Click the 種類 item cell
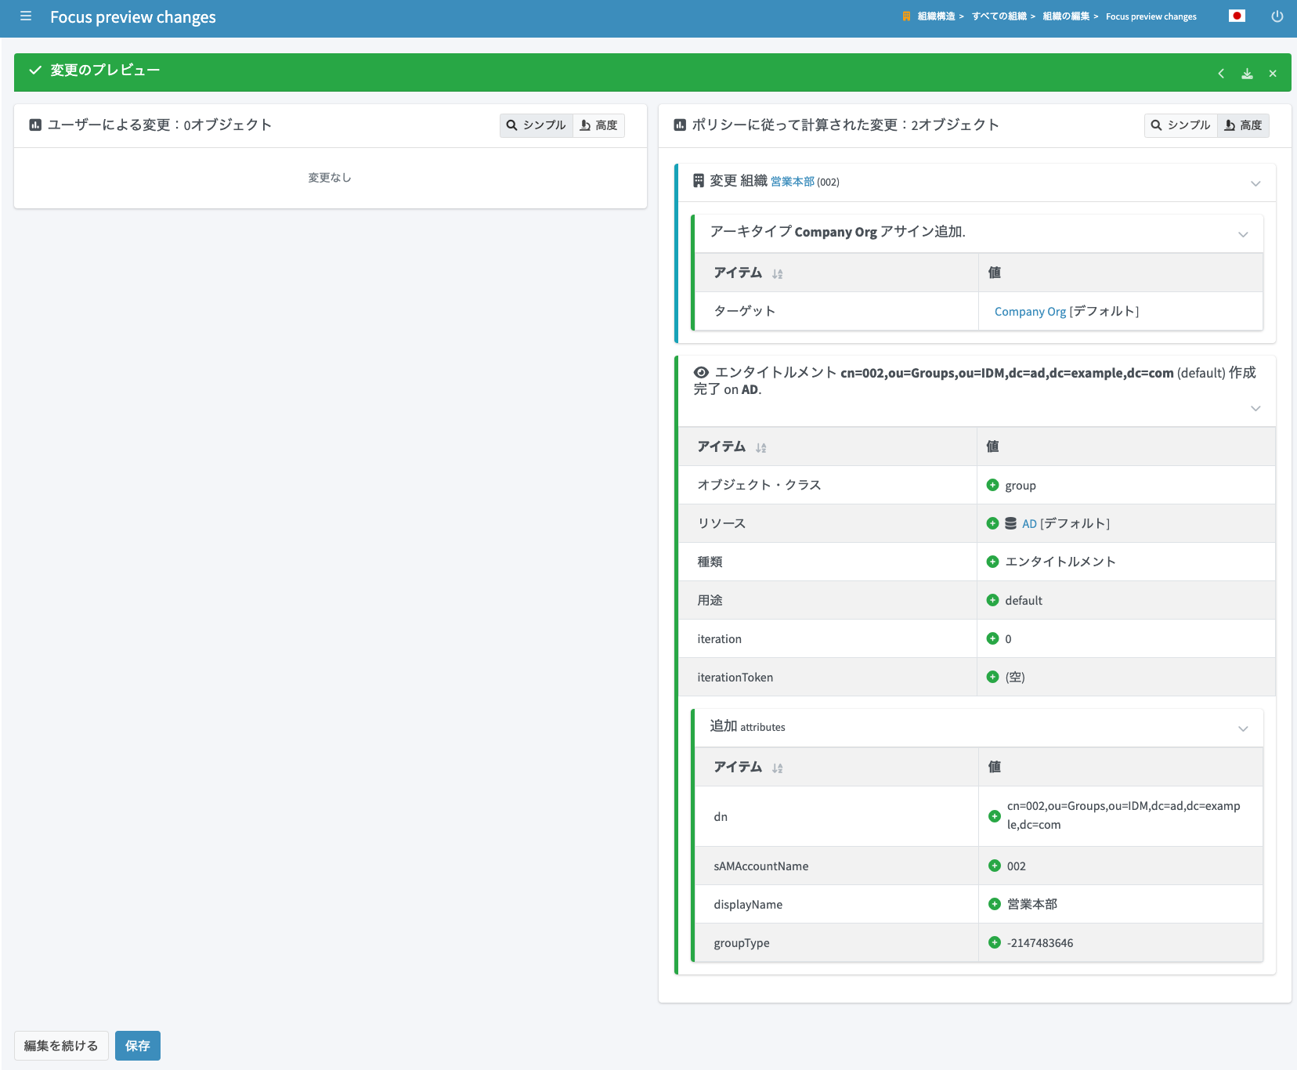 pos(828,562)
